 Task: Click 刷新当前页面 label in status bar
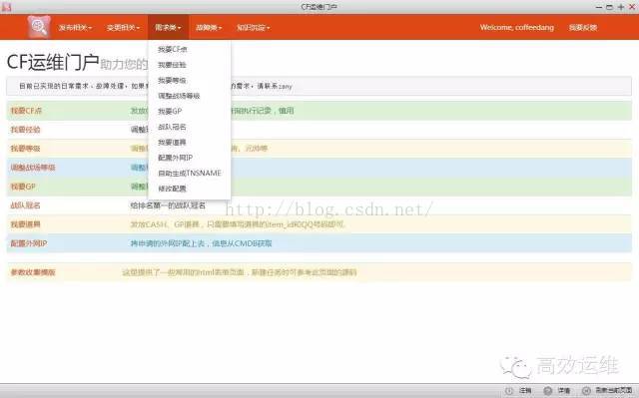click(x=614, y=391)
